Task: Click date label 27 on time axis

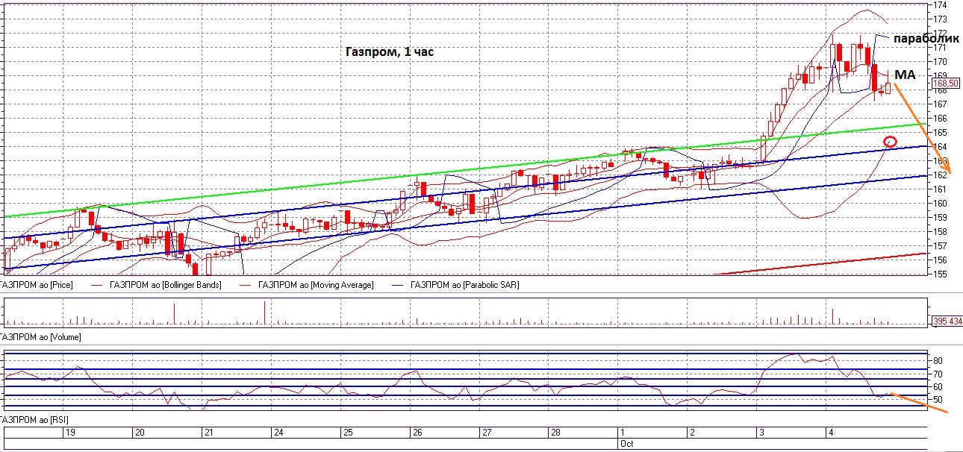Action: pos(486,433)
